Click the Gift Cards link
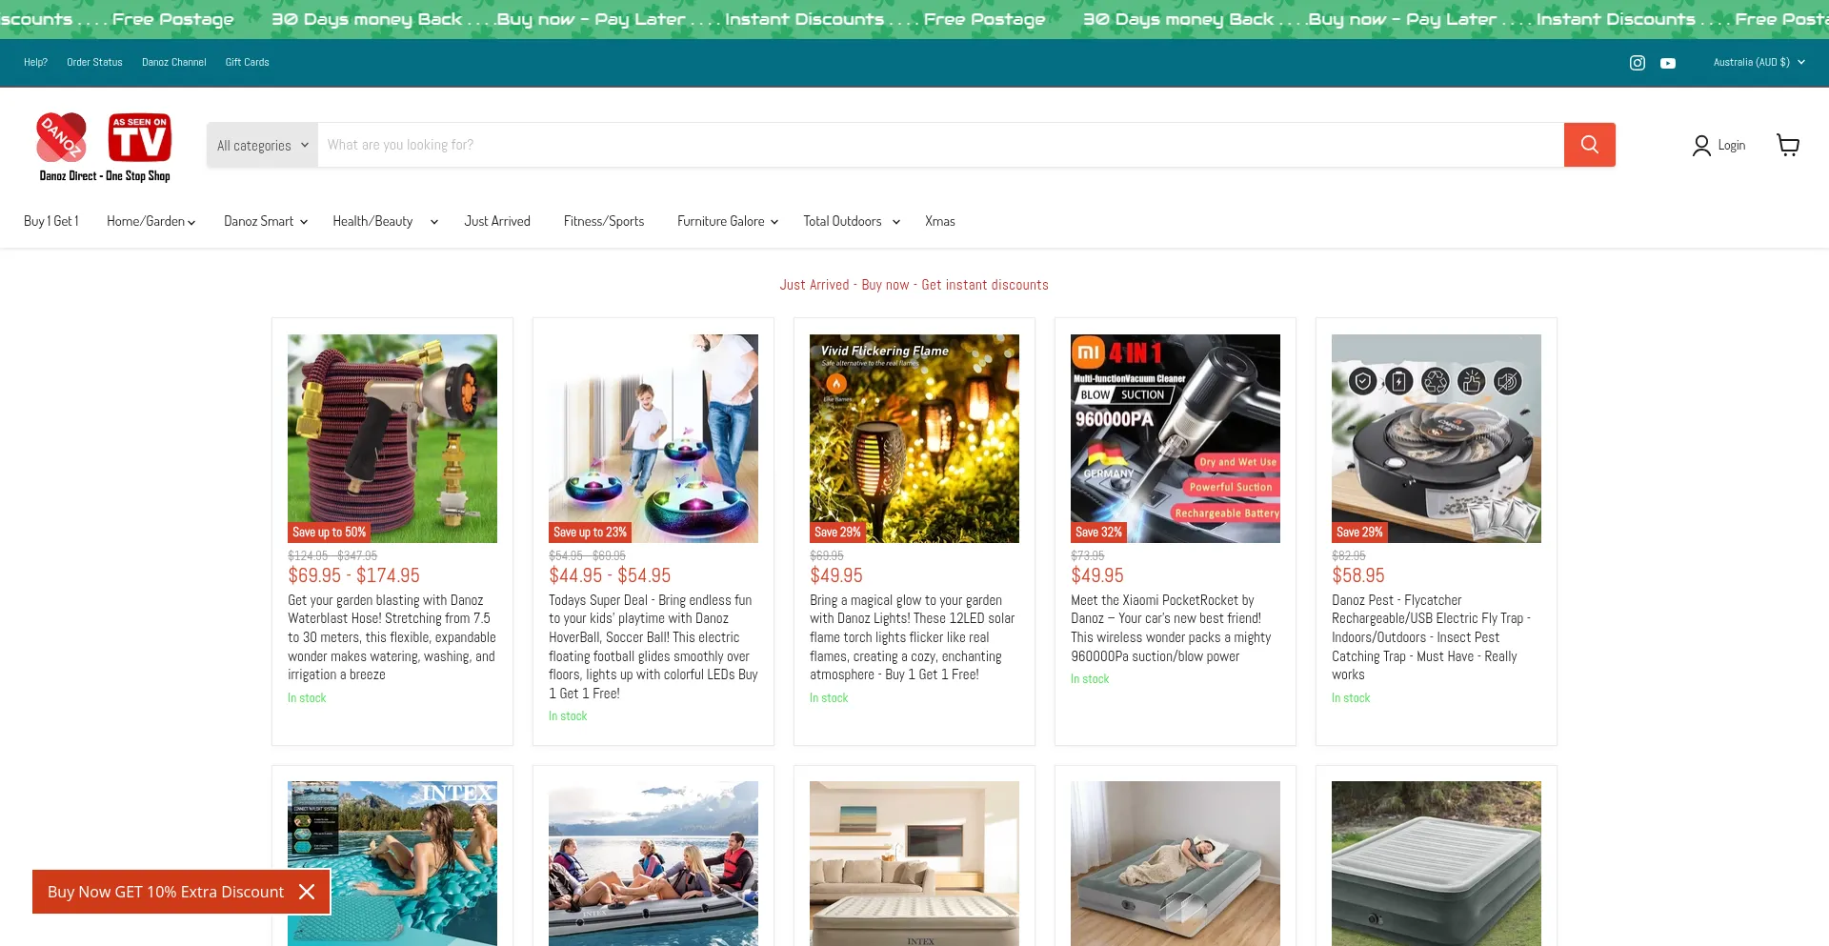 tap(247, 63)
